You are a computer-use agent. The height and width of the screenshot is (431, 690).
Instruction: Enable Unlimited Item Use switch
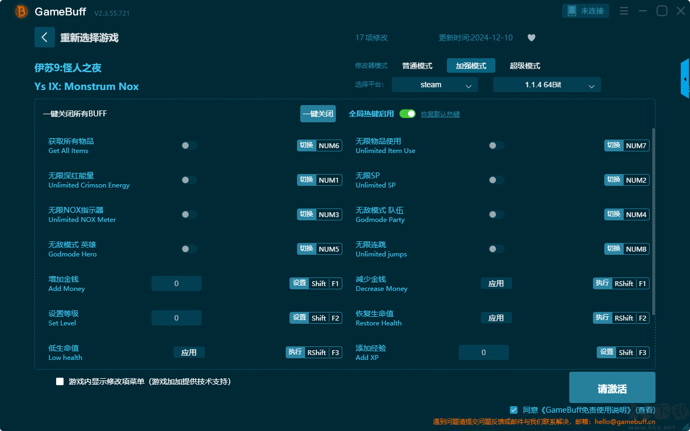(496, 145)
